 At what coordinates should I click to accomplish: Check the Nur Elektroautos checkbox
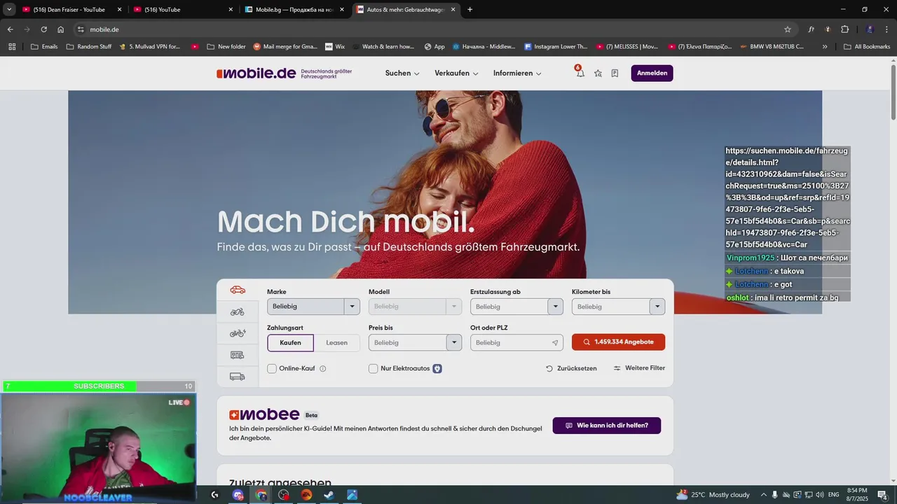coord(374,368)
